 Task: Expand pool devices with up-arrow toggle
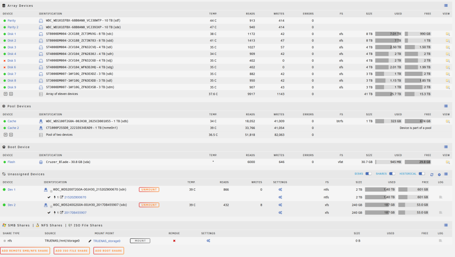[x=11, y=135]
